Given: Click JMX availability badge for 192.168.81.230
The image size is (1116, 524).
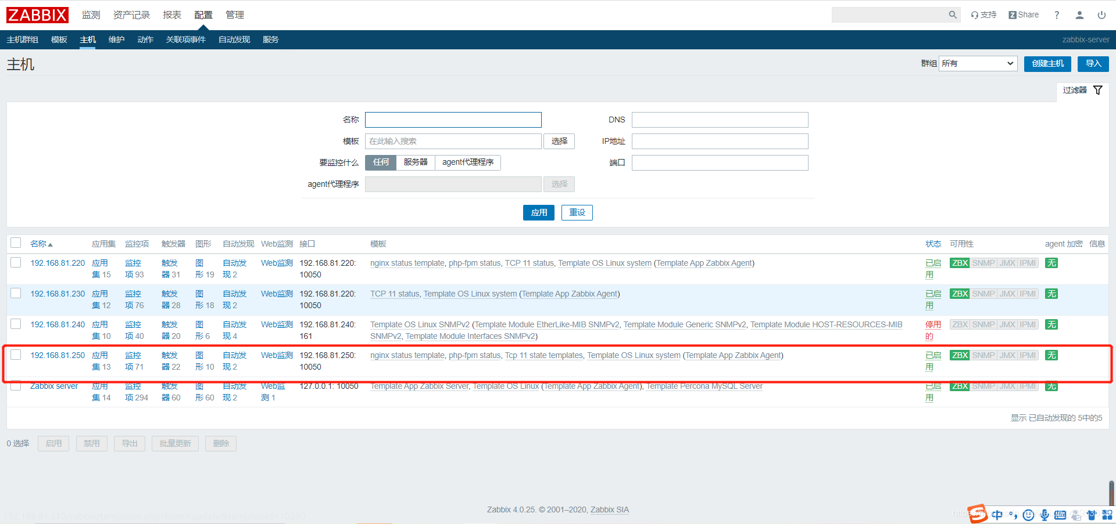Looking at the screenshot, I should (x=1007, y=294).
